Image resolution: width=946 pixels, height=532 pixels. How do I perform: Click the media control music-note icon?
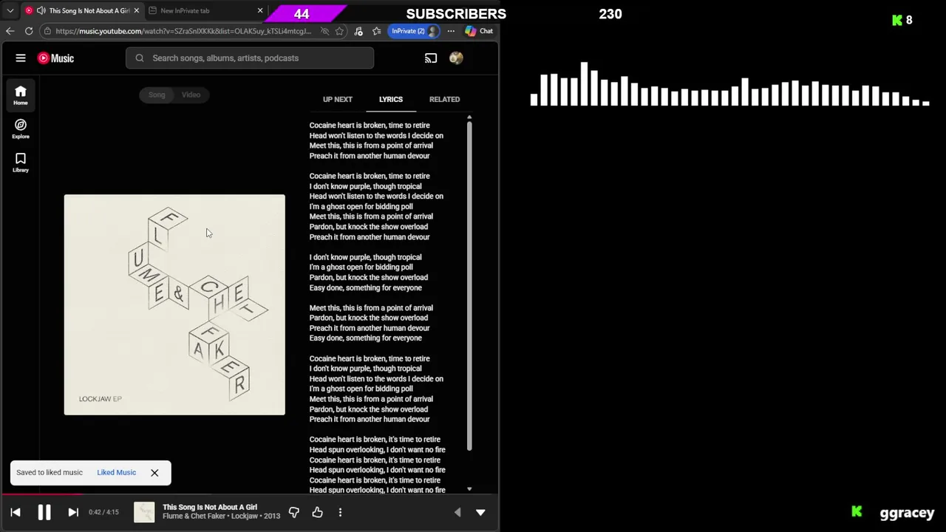pos(358,31)
